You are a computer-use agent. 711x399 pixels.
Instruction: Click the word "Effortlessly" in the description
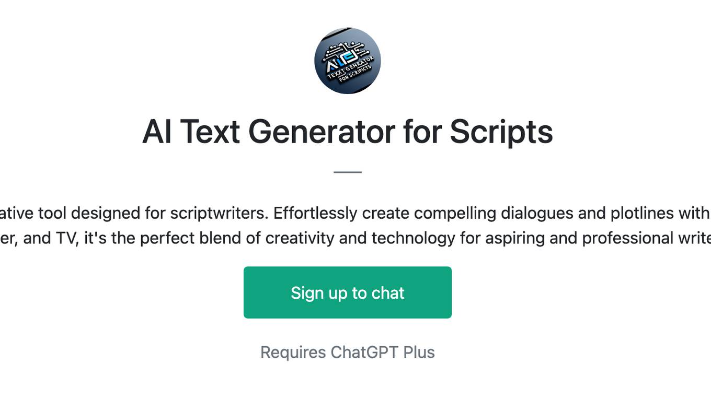315,213
